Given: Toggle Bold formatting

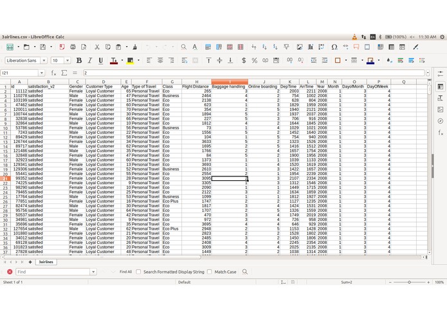Looking at the screenshot, I should pyautogui.click(x=79, y=61).
